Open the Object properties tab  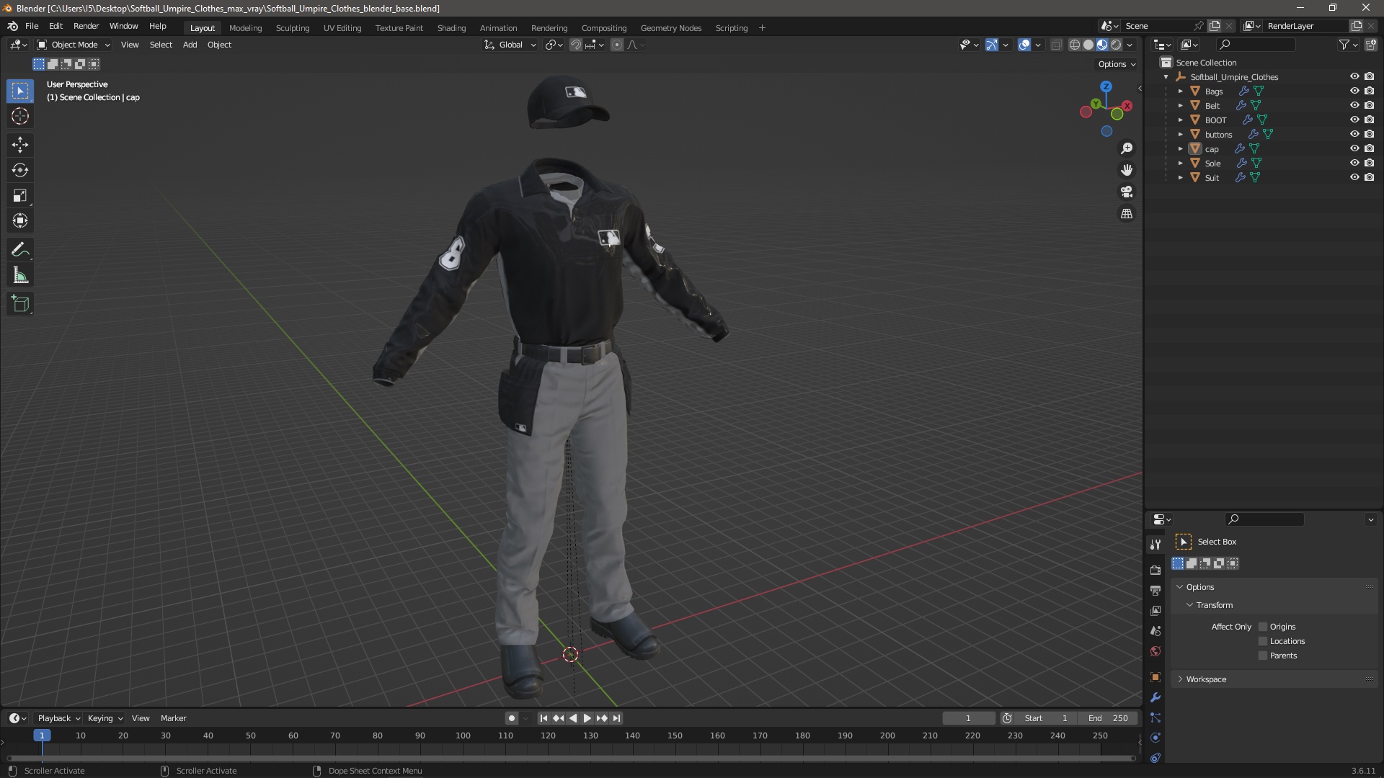(1155, 677)
